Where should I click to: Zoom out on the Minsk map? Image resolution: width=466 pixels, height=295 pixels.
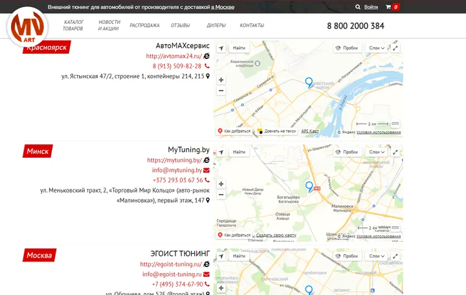tap(221, 195)
